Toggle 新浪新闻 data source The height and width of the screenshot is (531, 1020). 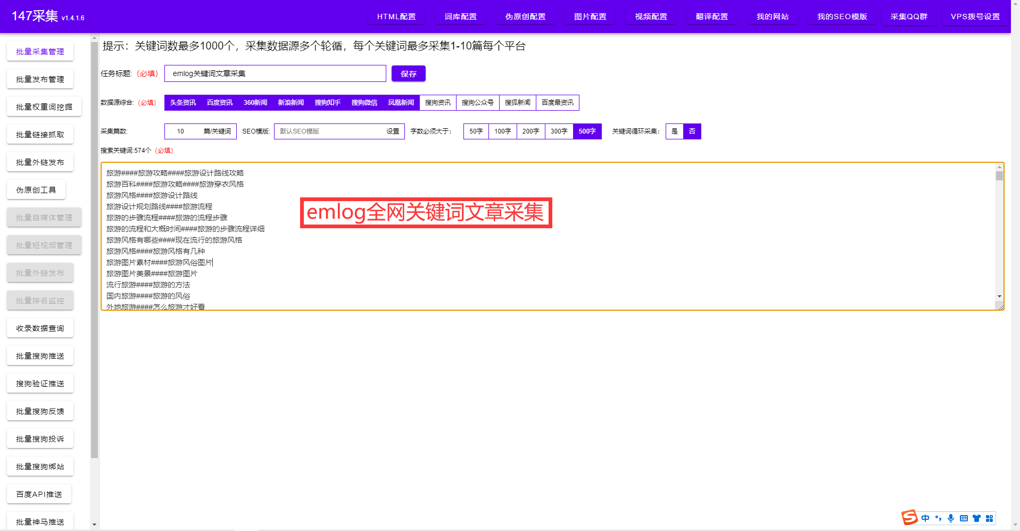click(x=291, y=103)
